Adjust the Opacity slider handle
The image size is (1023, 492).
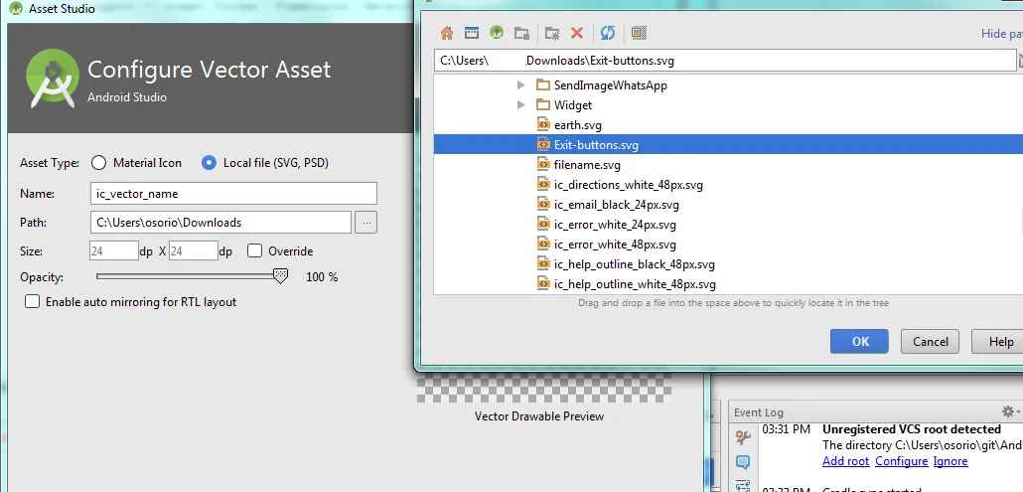pos(280,276)
